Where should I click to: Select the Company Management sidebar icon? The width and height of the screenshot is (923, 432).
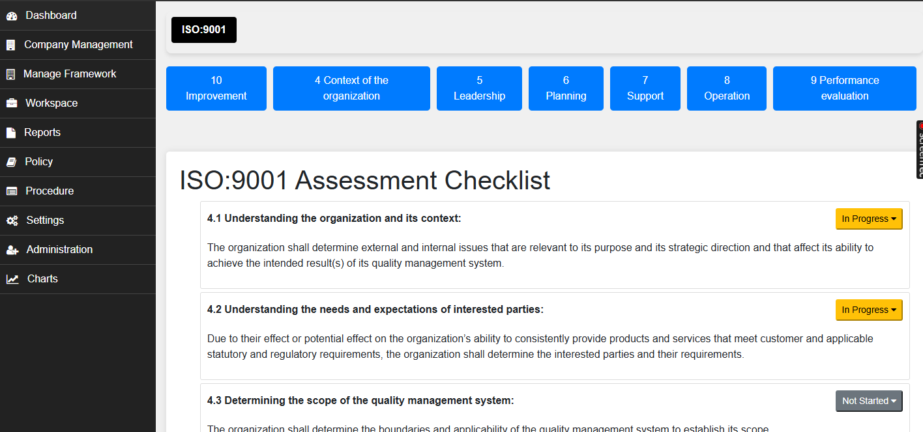(11, 44)
